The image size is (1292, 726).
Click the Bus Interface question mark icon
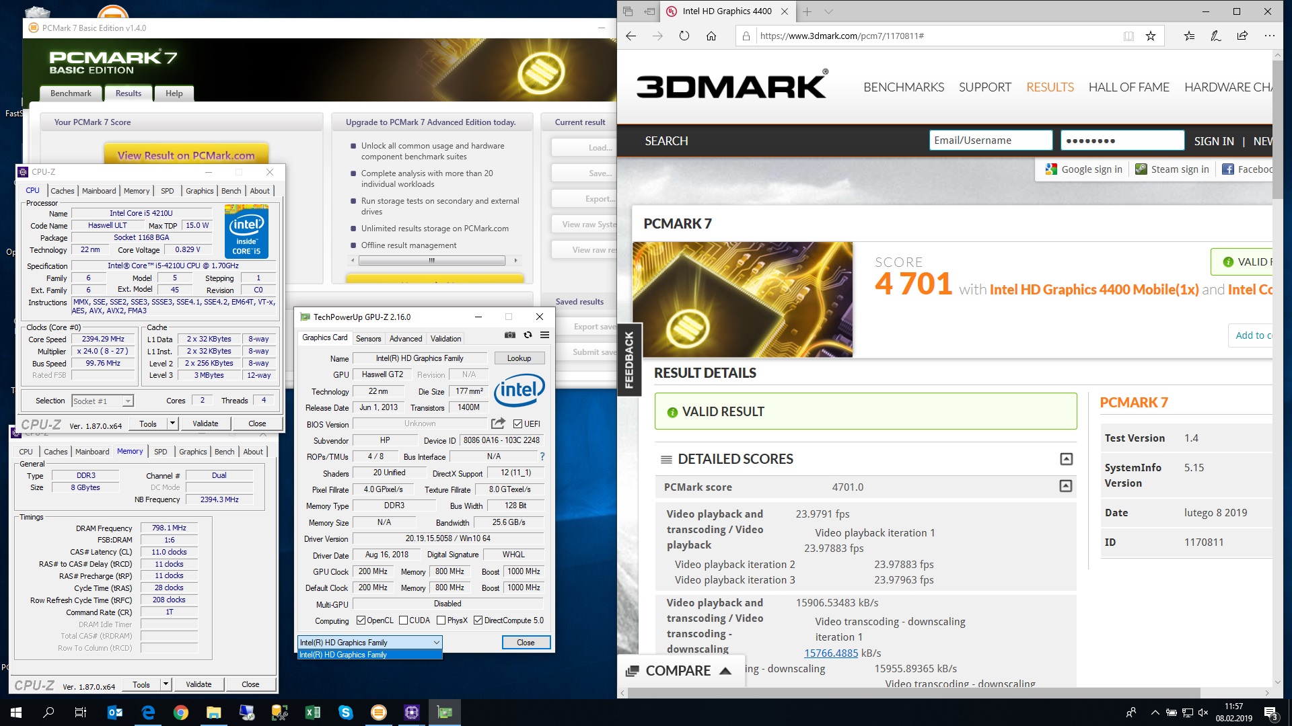(x=542, y=456)
